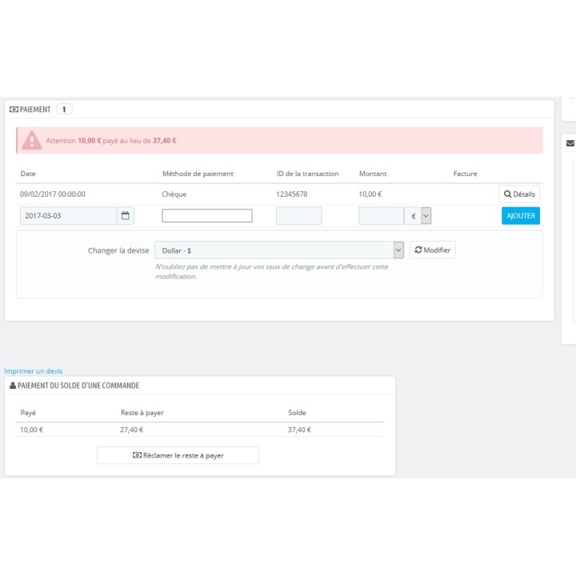
Task: Click the Montant amount input field
Action: coord(382,216)
